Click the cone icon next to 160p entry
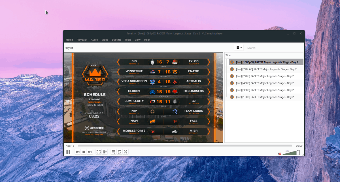Viewport: 340px width, 182px height. coord(232,97)
